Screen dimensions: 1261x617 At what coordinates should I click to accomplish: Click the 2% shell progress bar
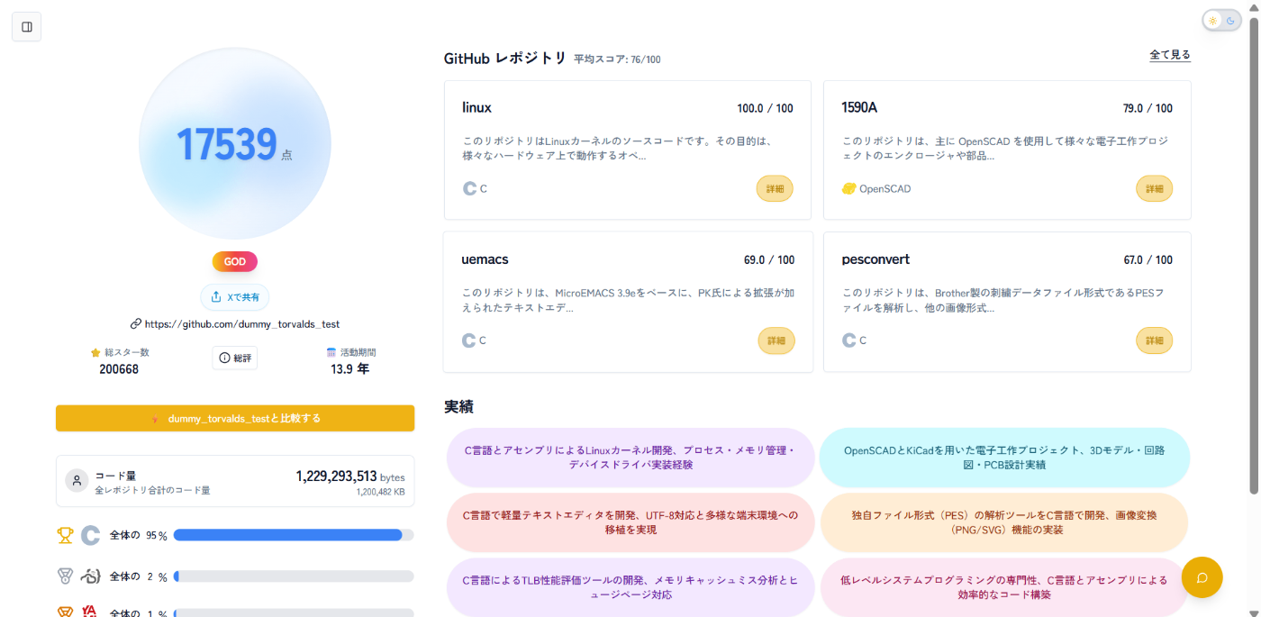tap(294, 576)
